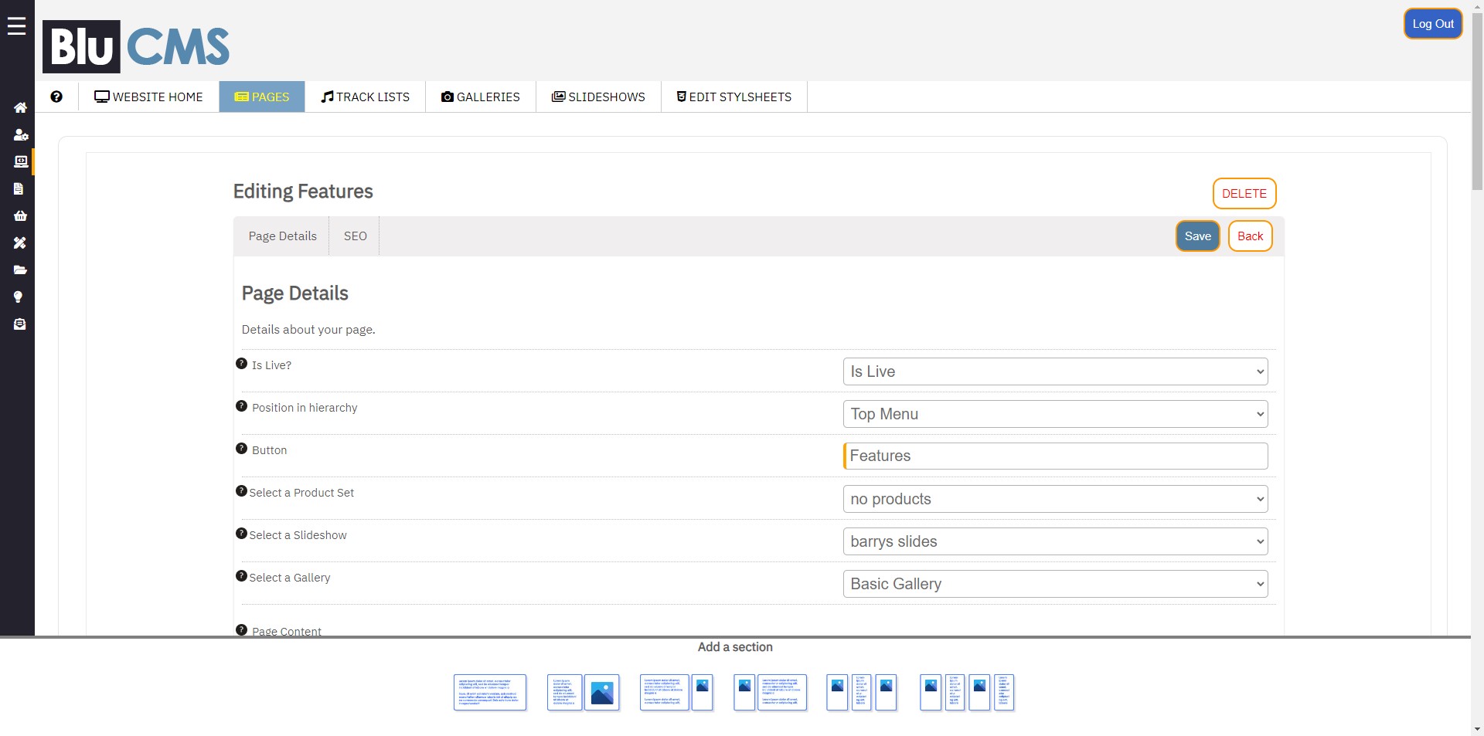Click the Back button

(1250, 236)
